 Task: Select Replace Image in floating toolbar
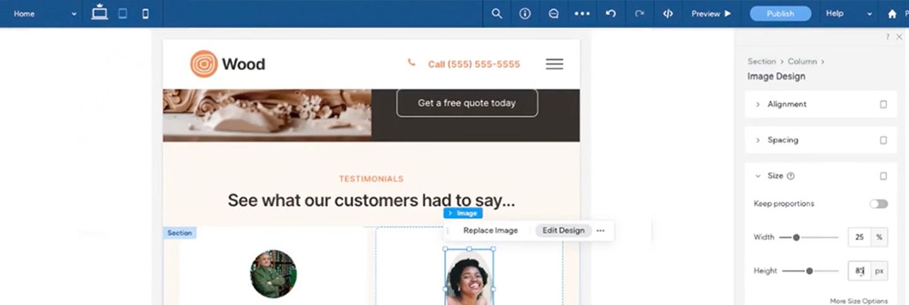(490, 231)
